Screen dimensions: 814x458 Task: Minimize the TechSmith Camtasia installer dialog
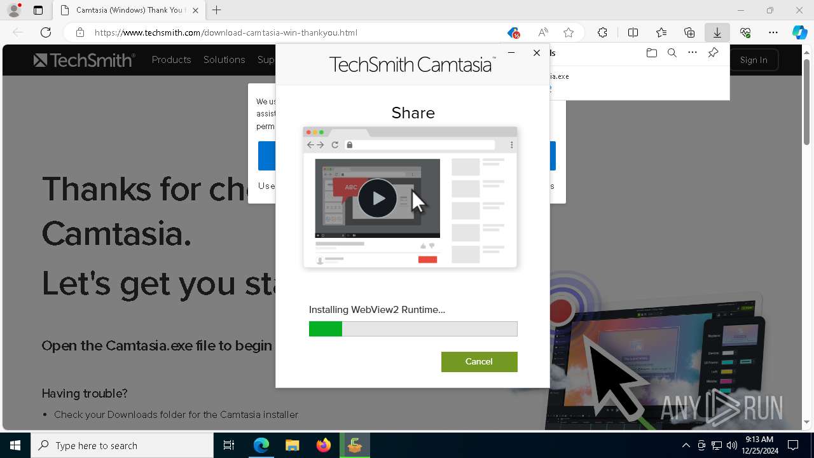[x=511, y=53]
